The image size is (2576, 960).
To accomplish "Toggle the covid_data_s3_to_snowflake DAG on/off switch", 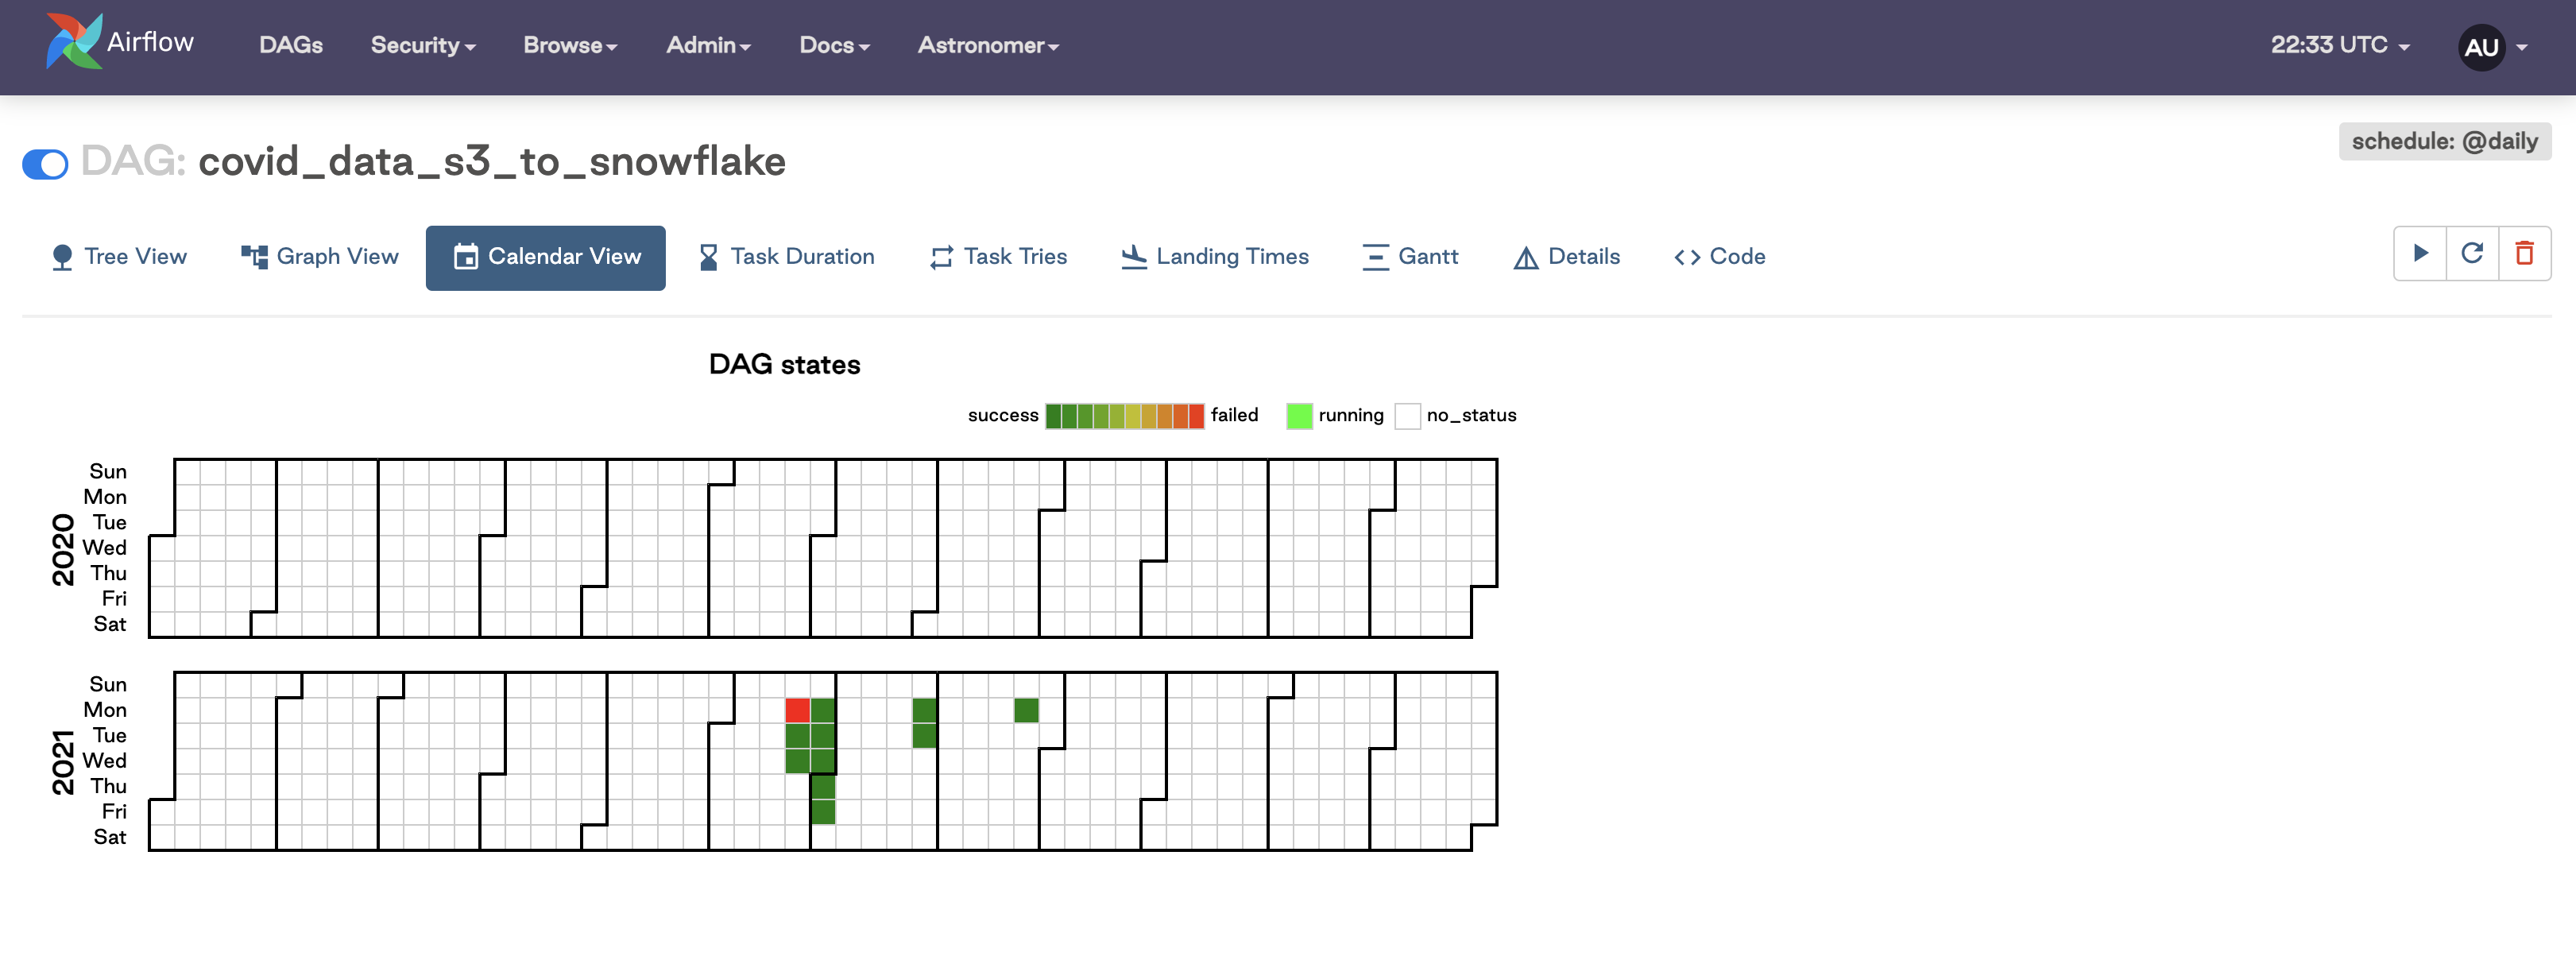I will (x=45, y=164).
